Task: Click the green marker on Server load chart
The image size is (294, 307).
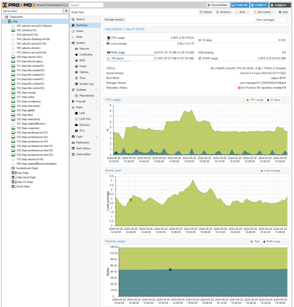Action: click(x=131, y=200)
